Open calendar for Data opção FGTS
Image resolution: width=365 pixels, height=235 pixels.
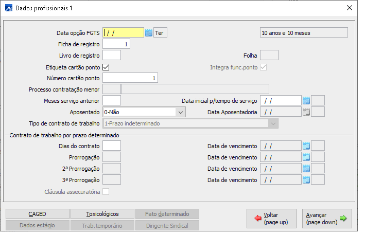point(149,33)
